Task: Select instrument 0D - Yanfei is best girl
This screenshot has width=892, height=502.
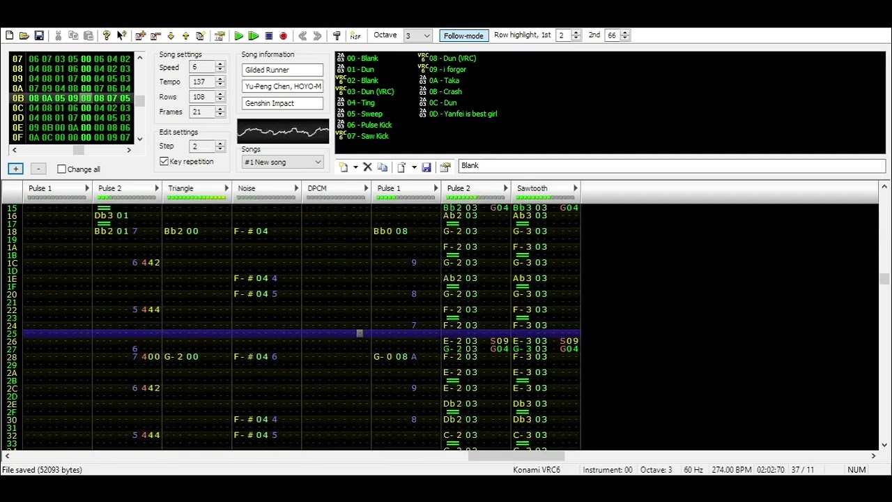Action: [x=459, y=114]
